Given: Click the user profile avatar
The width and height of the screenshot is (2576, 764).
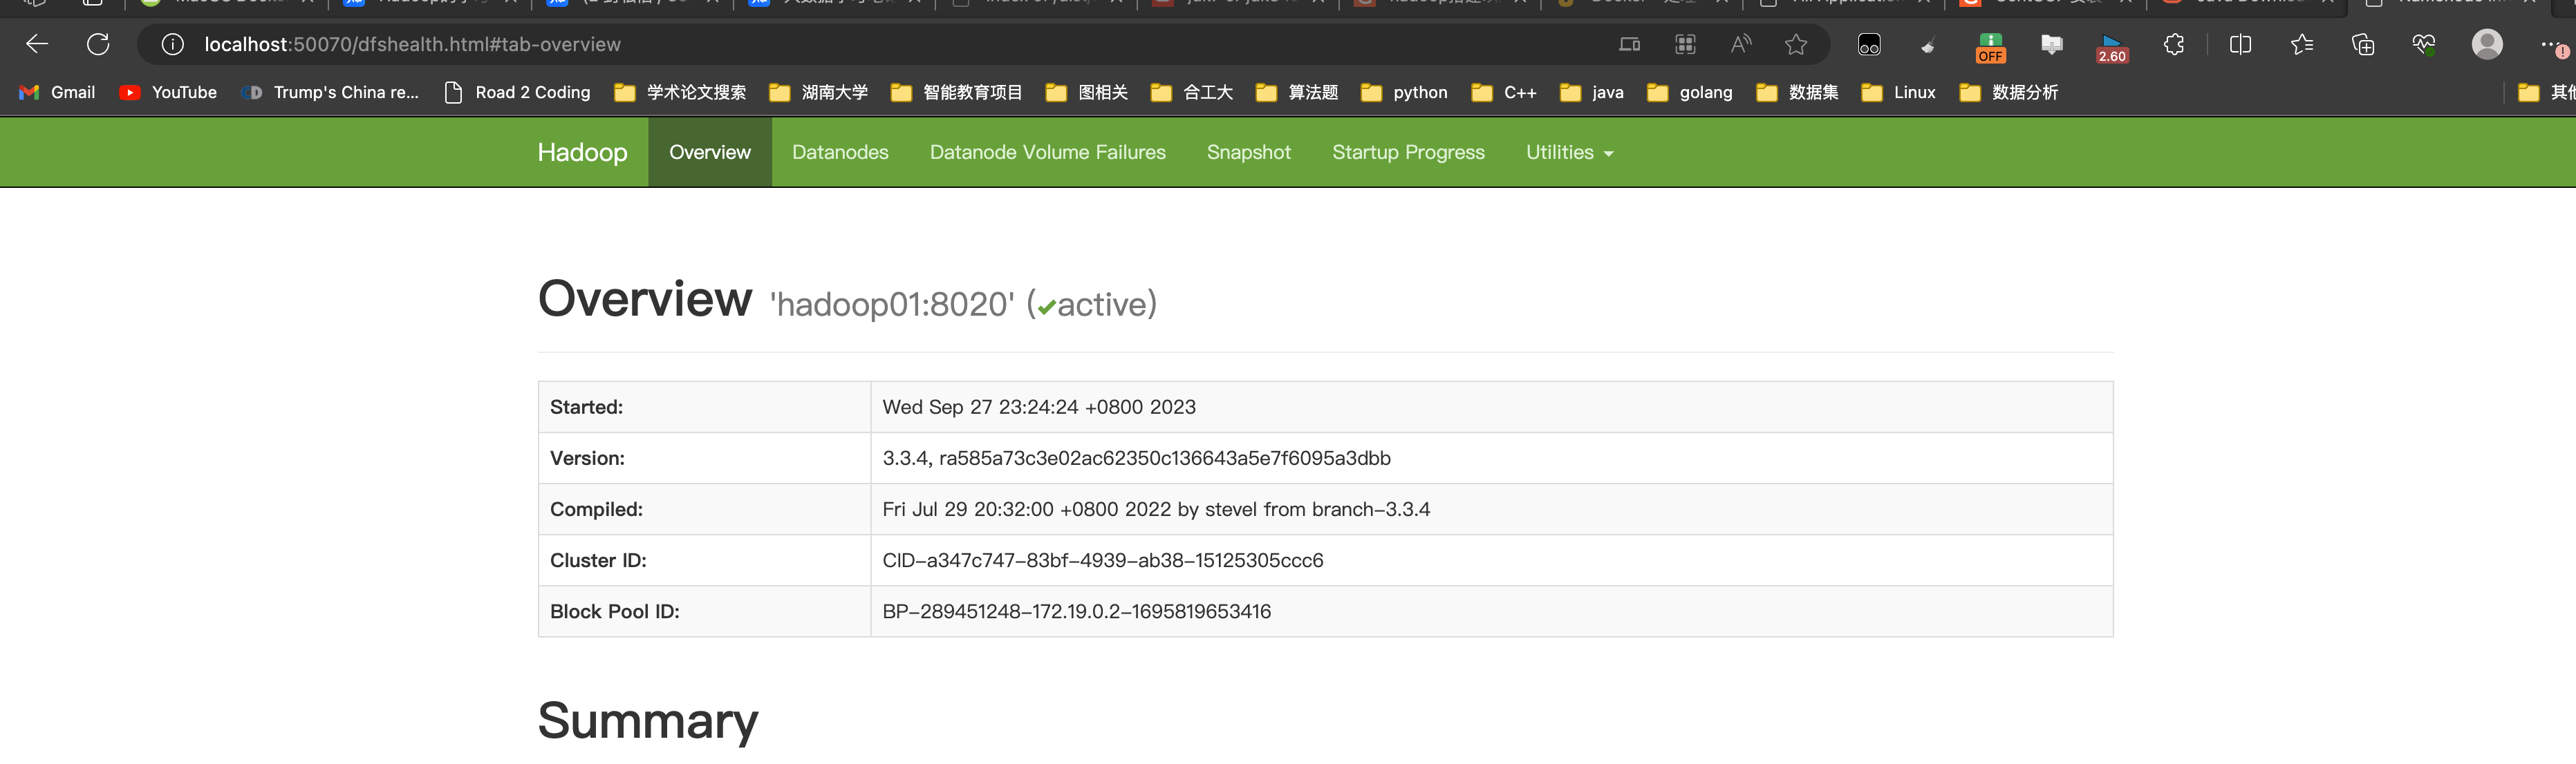Looking at the screenshot, I should pyautogui.click(x=2487, y=44).
